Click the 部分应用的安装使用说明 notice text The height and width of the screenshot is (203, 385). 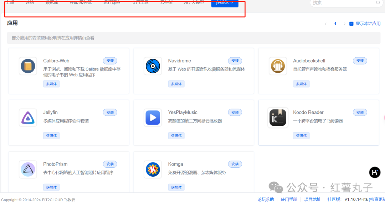pos(53,38)
